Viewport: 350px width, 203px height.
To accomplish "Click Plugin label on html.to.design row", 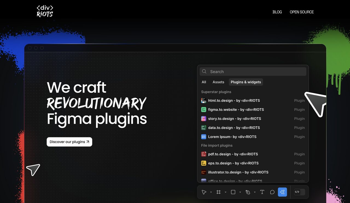I will point(299,101).
